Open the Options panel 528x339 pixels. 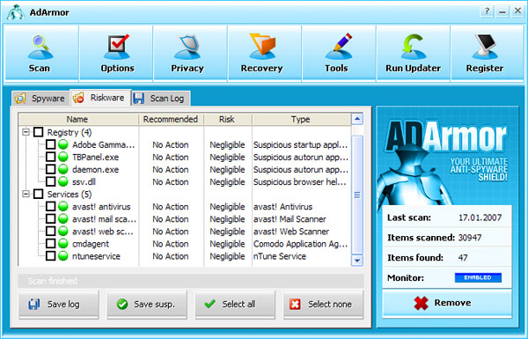[x=116, y=53]
